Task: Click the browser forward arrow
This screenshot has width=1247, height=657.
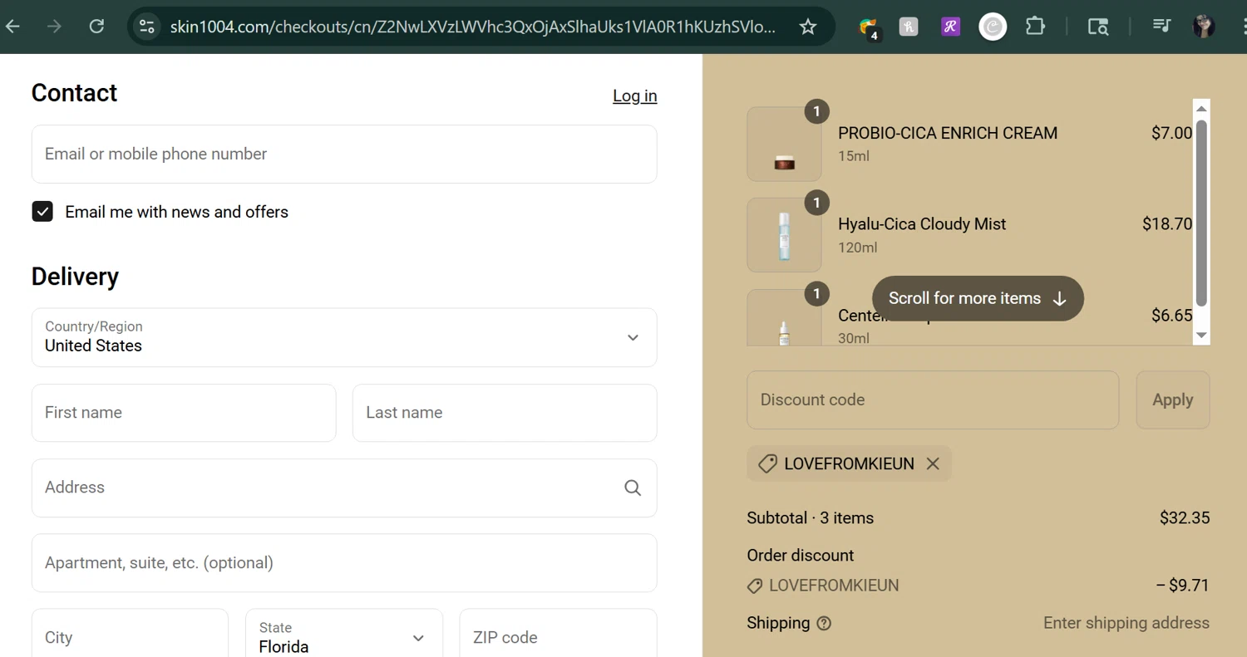Action: point(54,27)
